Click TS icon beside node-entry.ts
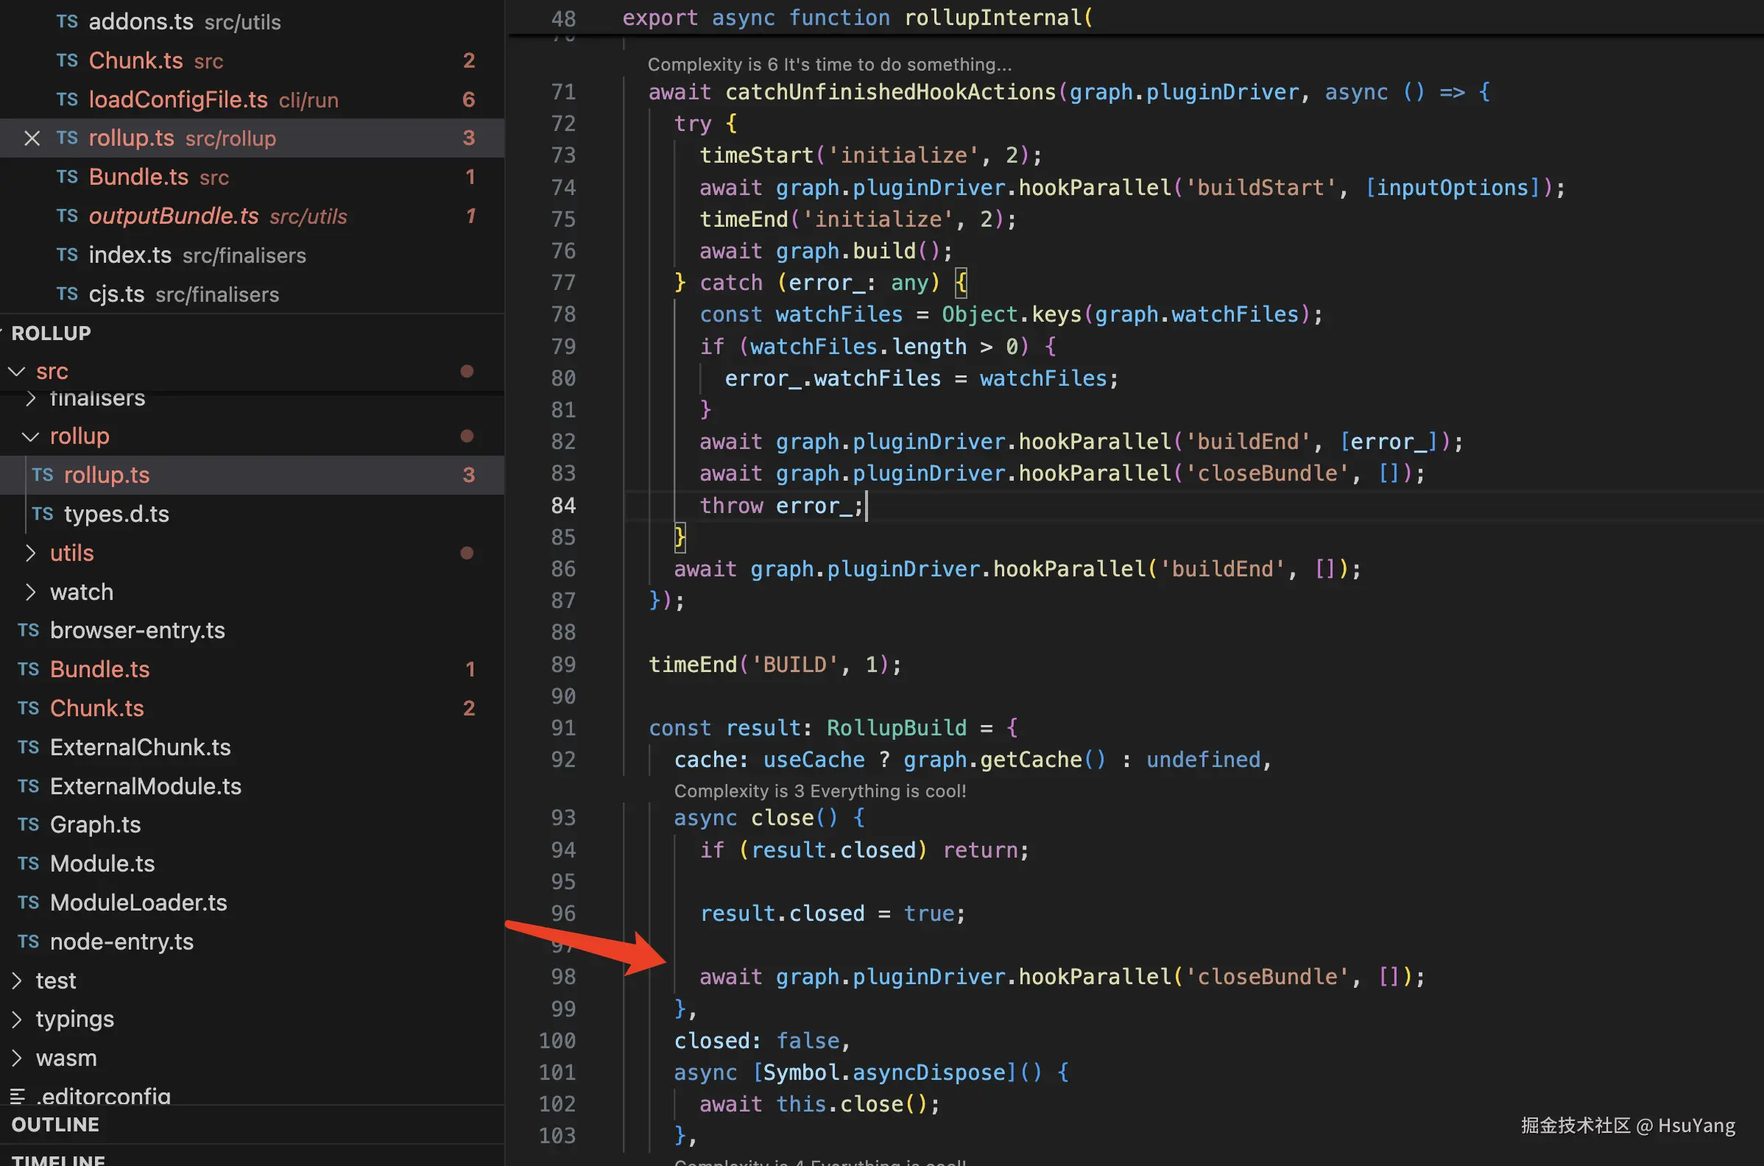The image size is (1764, 1166). pos(28,941)
